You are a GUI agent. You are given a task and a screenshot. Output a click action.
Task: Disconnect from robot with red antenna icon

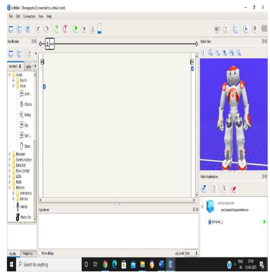(65, 28)
